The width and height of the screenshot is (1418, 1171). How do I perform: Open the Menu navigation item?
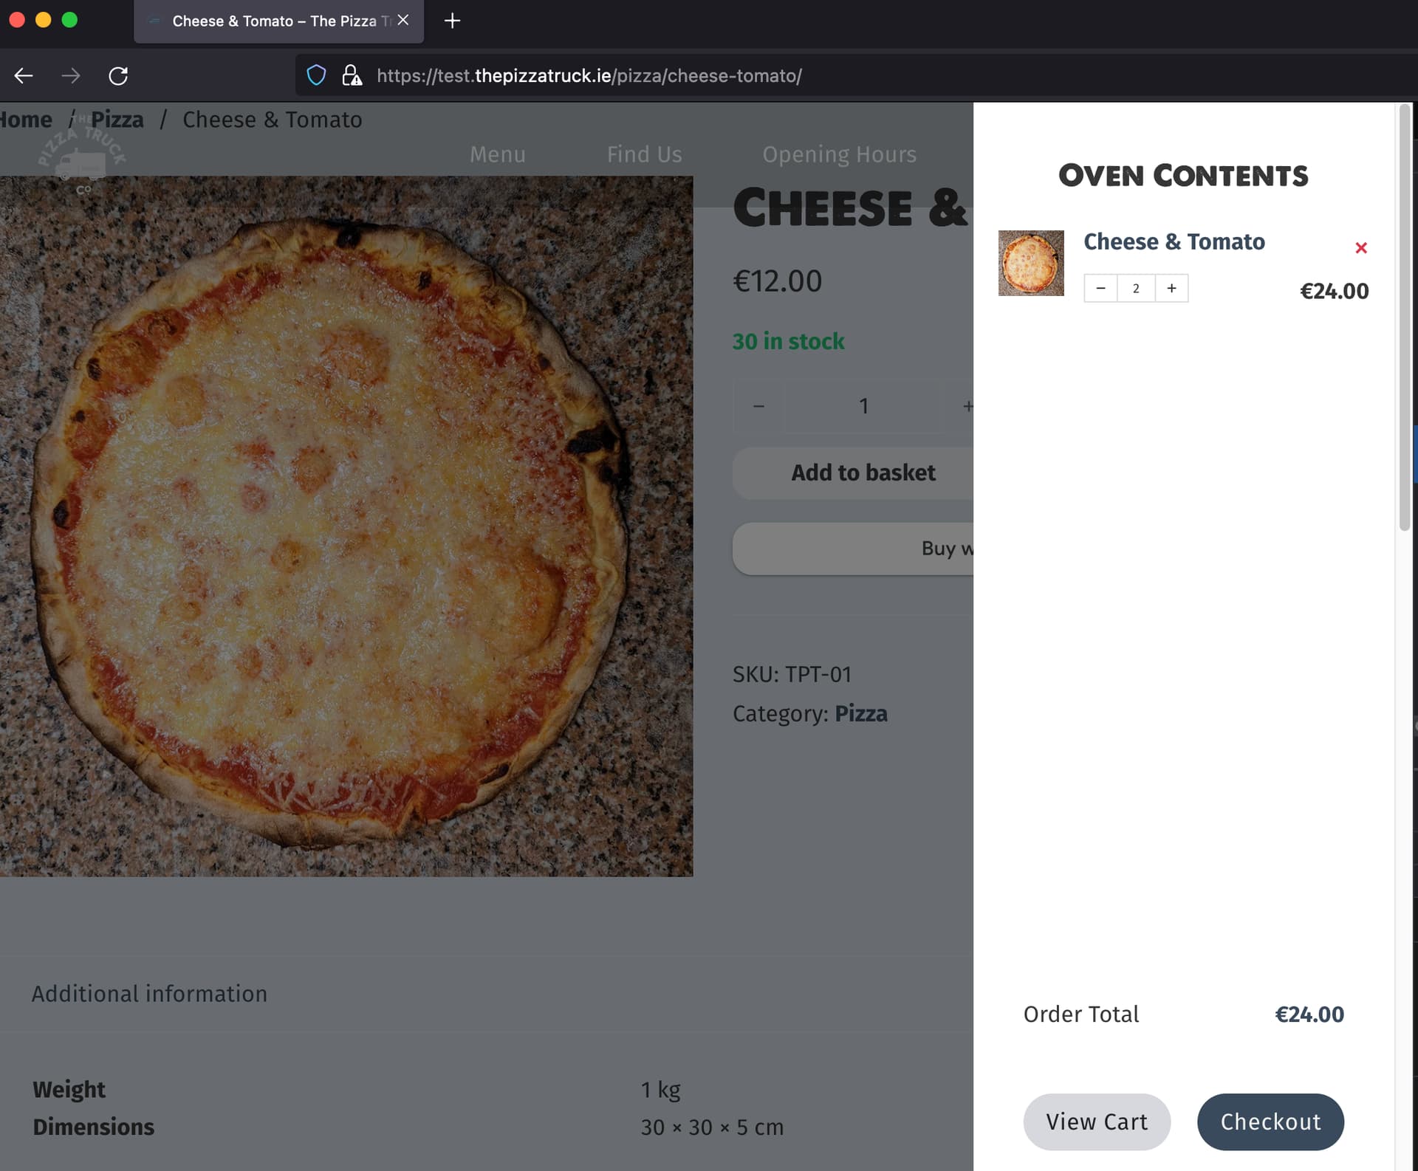click(498, 154)
